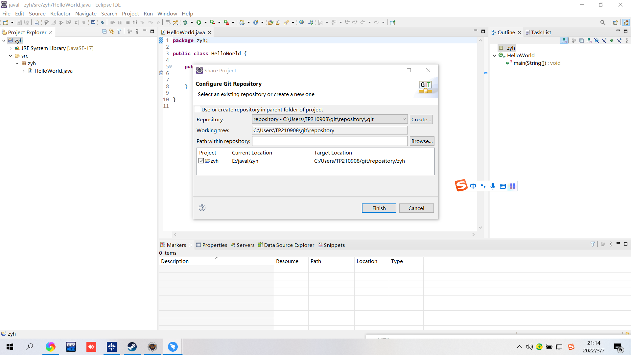Viewport: 631px width, 355px height.
Task: Switch to the Task List tab
Action: click(541, 32)
